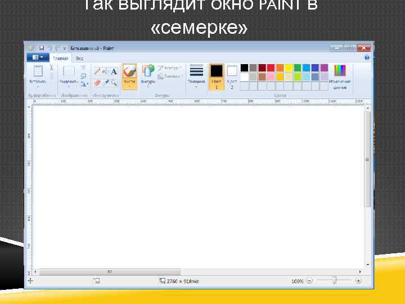Open the line Thickness dropdown
The width and height of the screenshot is (405, 304).
196,77
